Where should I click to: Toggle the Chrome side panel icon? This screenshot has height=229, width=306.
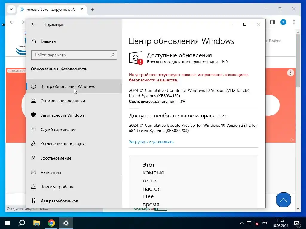pos(273,22)
